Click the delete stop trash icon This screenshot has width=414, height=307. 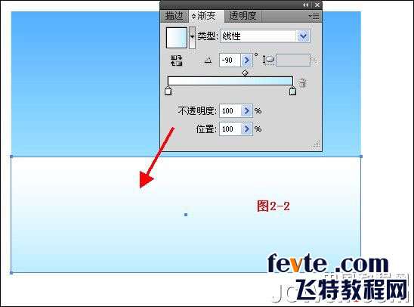[x=303, y=82]
